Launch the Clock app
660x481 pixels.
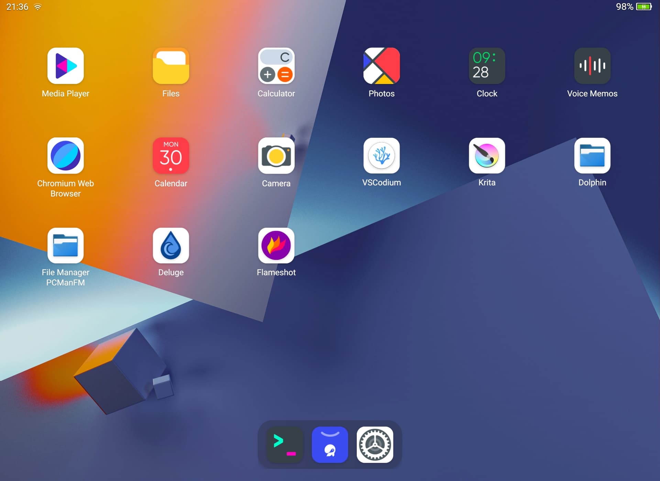click(487, 66)
